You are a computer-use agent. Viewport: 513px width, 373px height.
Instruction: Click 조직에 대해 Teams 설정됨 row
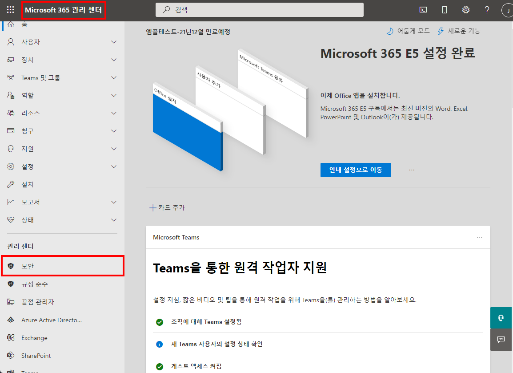(318, 322)
